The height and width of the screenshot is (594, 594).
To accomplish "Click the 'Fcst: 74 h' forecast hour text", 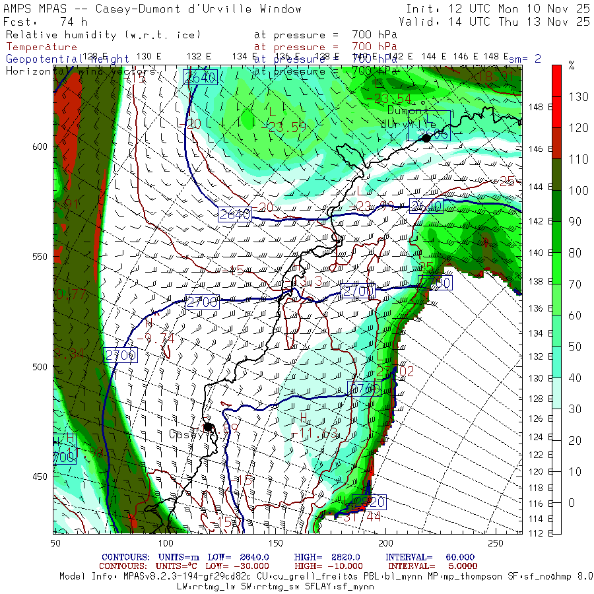I will pyautogui.click(x=46, y=22).
